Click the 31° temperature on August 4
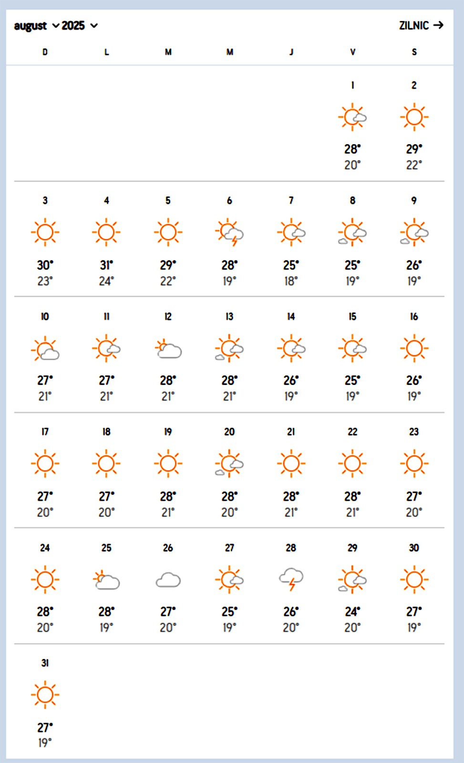The width and height of the screenshot is (464, 763). point(106,265)
